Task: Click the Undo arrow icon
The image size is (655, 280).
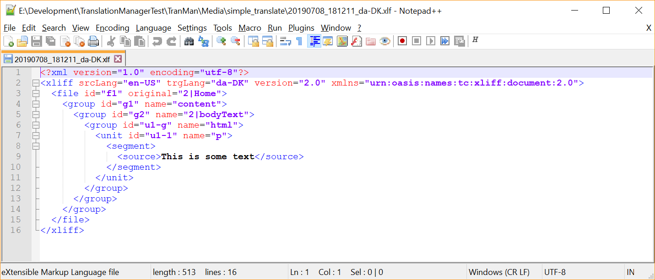Action: 157,41
